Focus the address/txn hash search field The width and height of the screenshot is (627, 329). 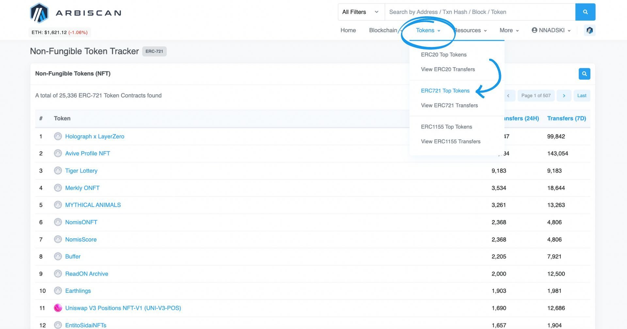(x=480, y=12)
